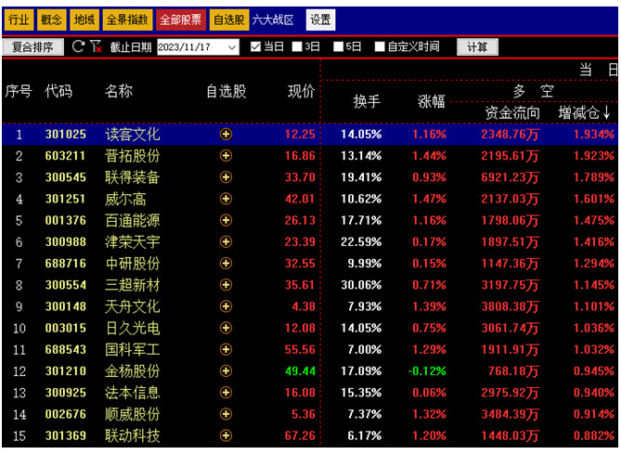Select stock name 三超新材

pyautogui.click(x=133, y=284)
